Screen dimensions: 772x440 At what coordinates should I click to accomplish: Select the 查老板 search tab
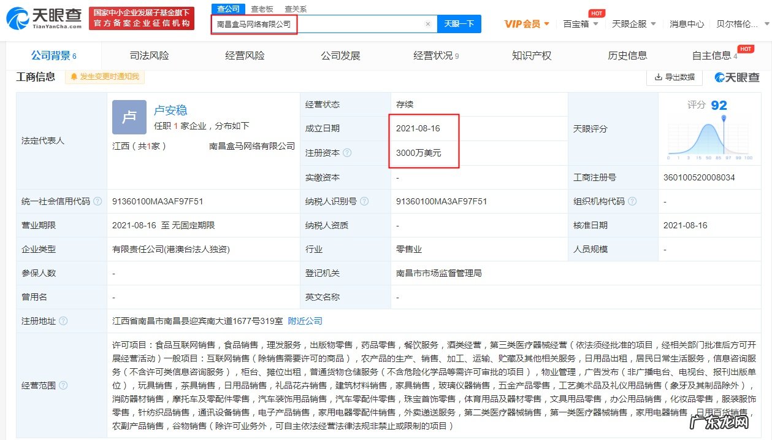click(264, 9)
